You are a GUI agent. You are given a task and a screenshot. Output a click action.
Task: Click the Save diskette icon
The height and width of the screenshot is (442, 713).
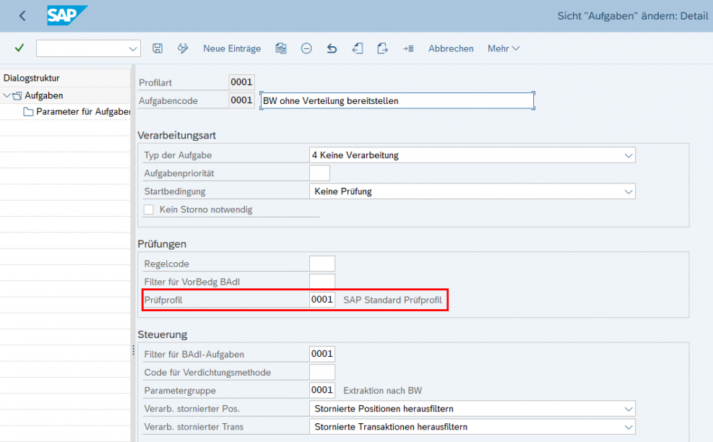pos(157,48)
